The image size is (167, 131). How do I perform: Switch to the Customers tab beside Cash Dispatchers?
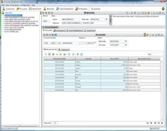tap(90, 31)
